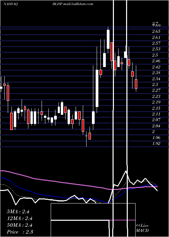Click the 2.07 price axis label
169x237 pixels.
coord(156,120)
